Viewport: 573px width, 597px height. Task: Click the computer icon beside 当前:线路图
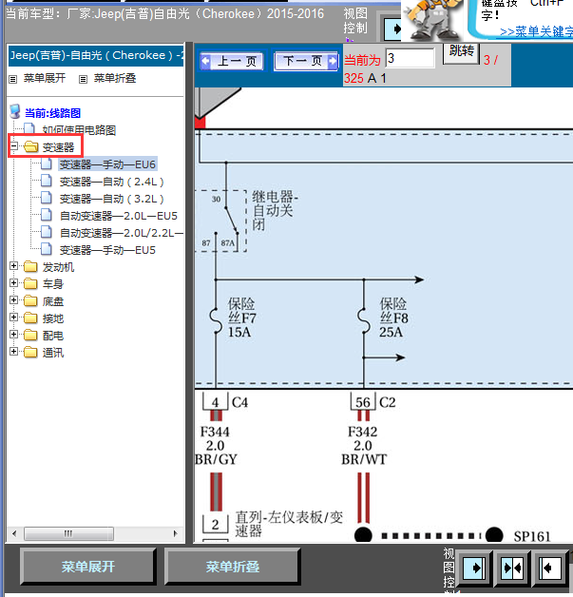pos(15,111)
